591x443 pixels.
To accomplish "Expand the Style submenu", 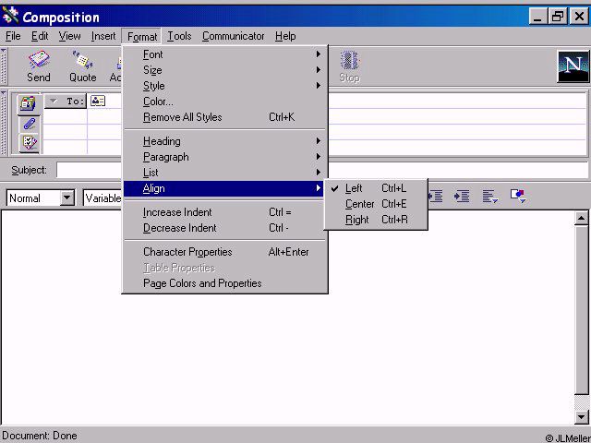I will point(225,86).
